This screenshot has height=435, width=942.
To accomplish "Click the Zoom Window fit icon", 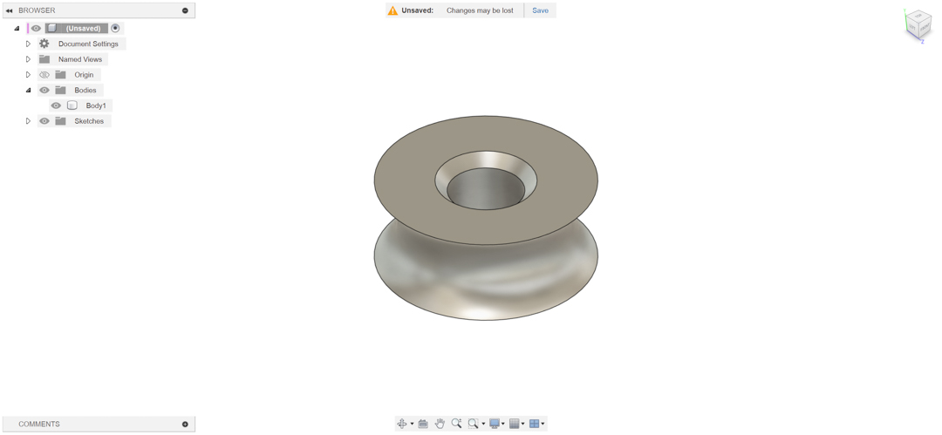I will (473, 424).
